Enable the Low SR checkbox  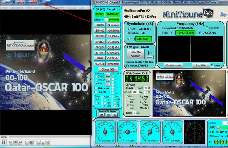click(x=96, y=92)
